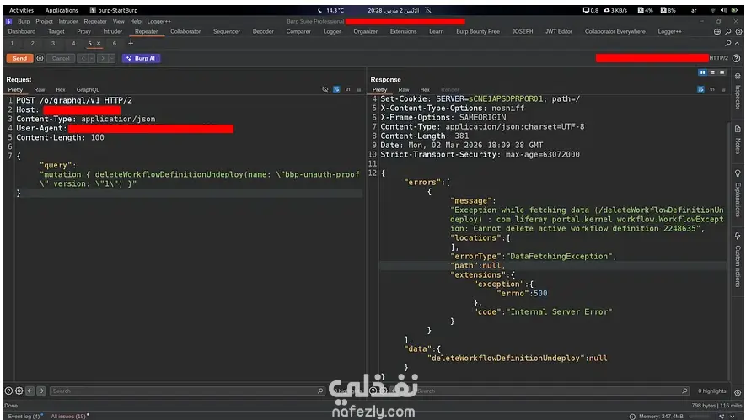The width and height of the screenshot is (746, 420).
Task: Click volume icon in system tray
Action: coord(723,10)
